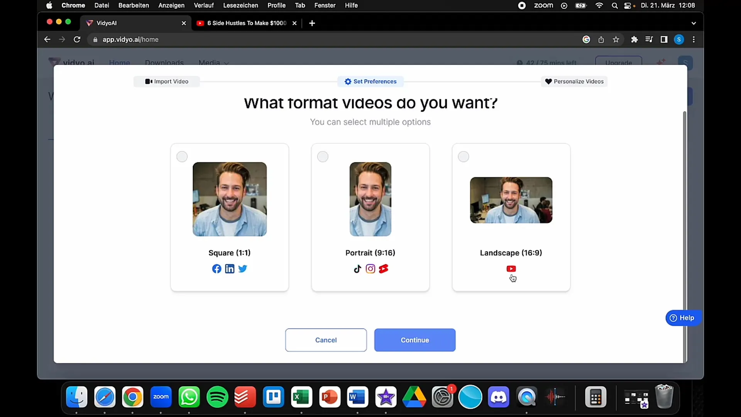Click the address bar showing app.vidyo.ai/home

point(332,39)
